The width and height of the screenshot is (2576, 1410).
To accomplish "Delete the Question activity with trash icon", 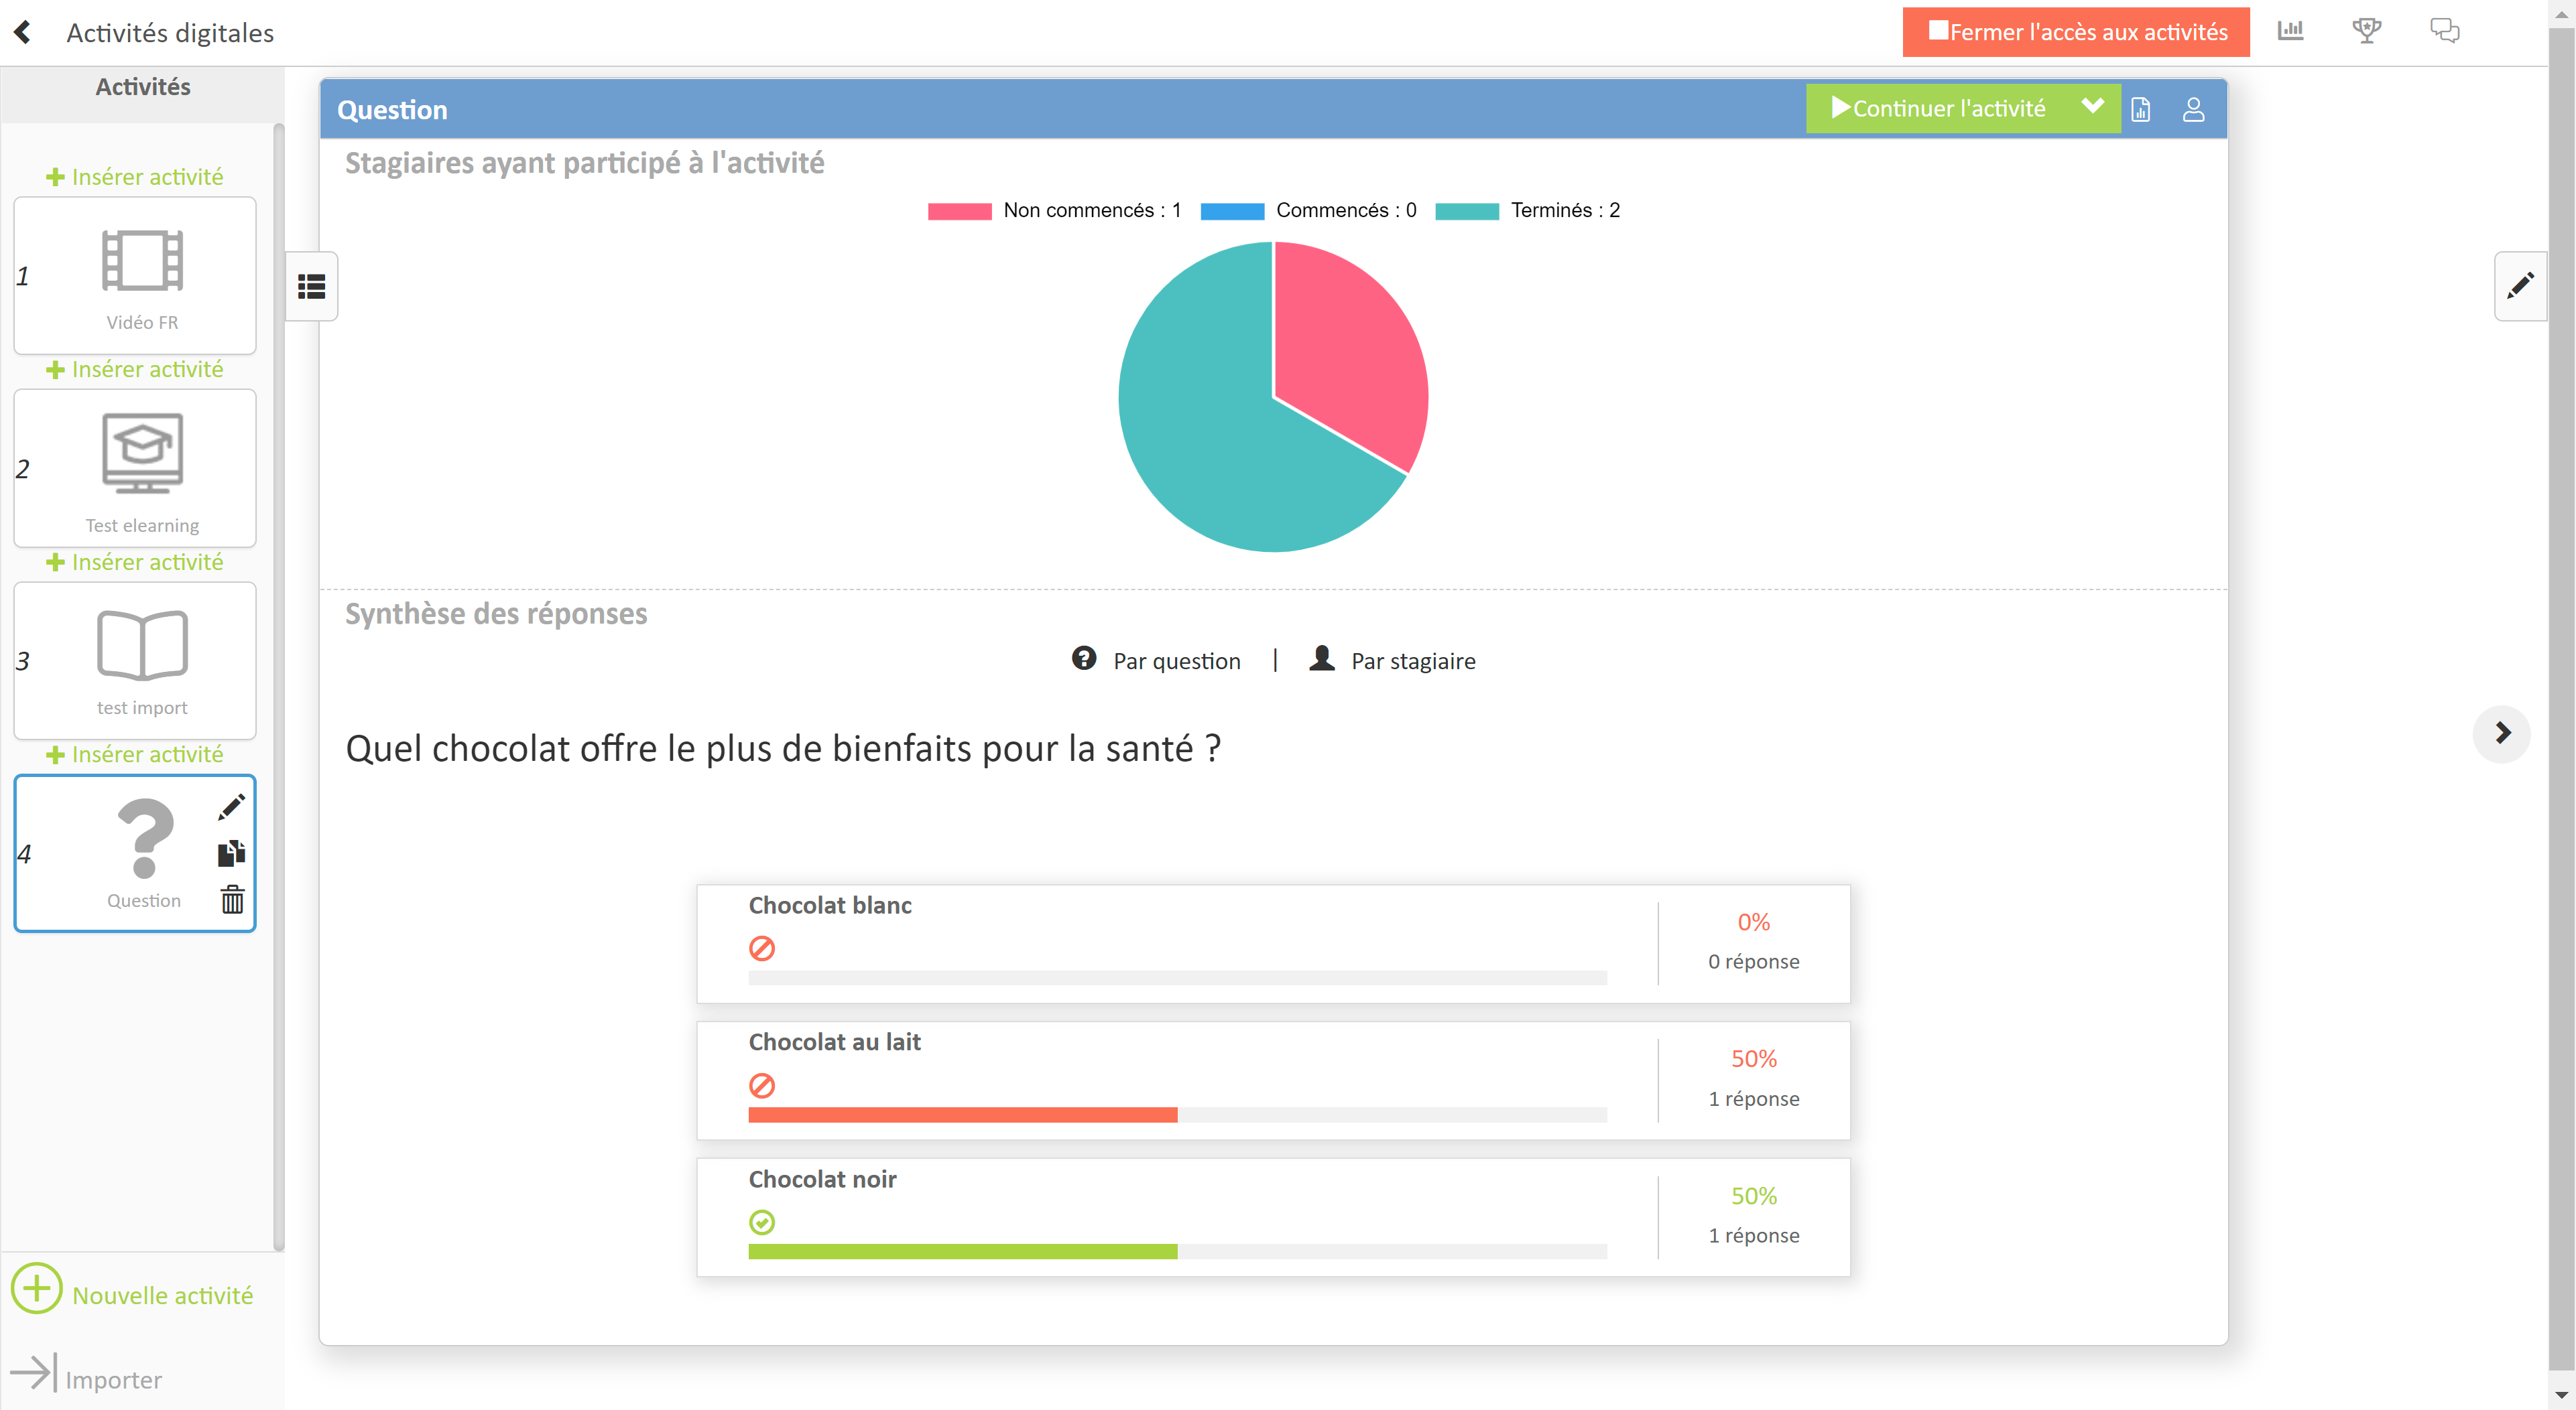I will [232, 900].
